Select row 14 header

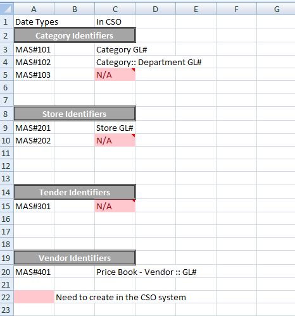[x=7, y=192]
